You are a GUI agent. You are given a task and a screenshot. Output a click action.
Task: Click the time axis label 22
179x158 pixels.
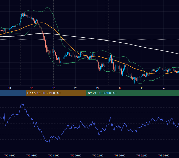(x=98, y=88)
